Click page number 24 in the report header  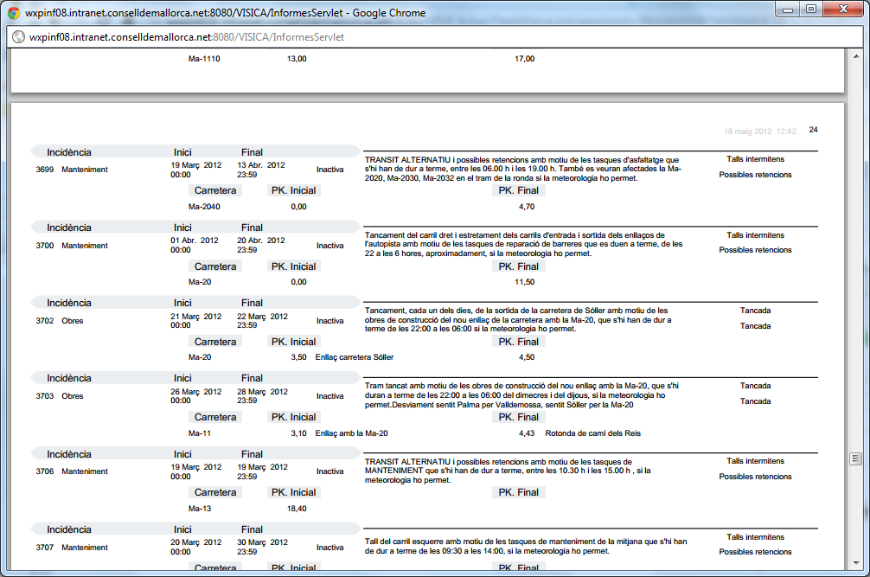[x=813, y=130]
